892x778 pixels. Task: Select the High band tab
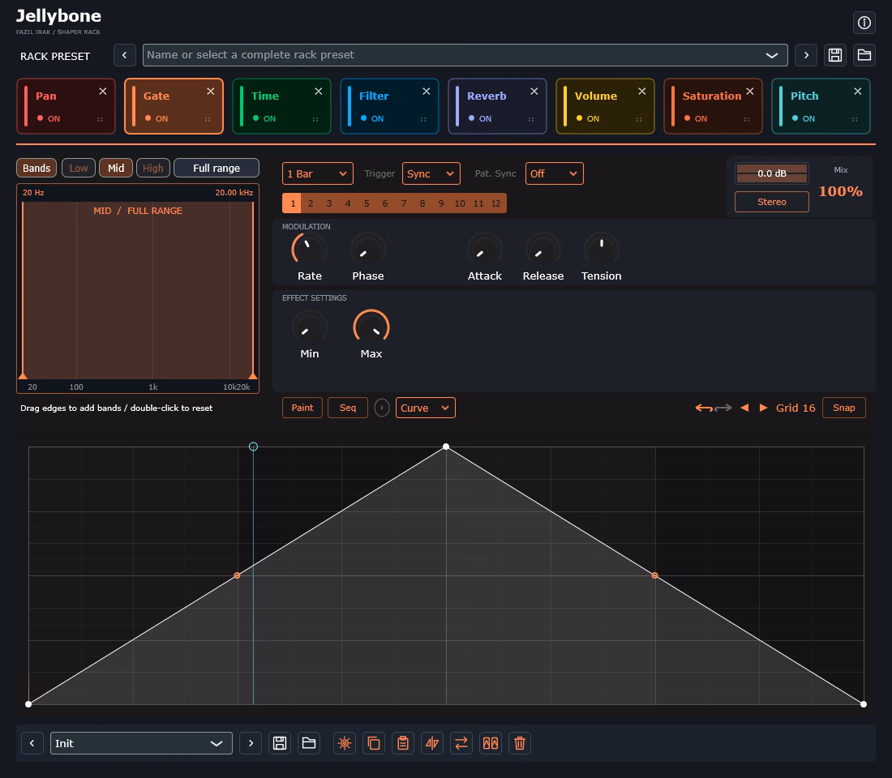pyautogui.click(x=153, y=168)
